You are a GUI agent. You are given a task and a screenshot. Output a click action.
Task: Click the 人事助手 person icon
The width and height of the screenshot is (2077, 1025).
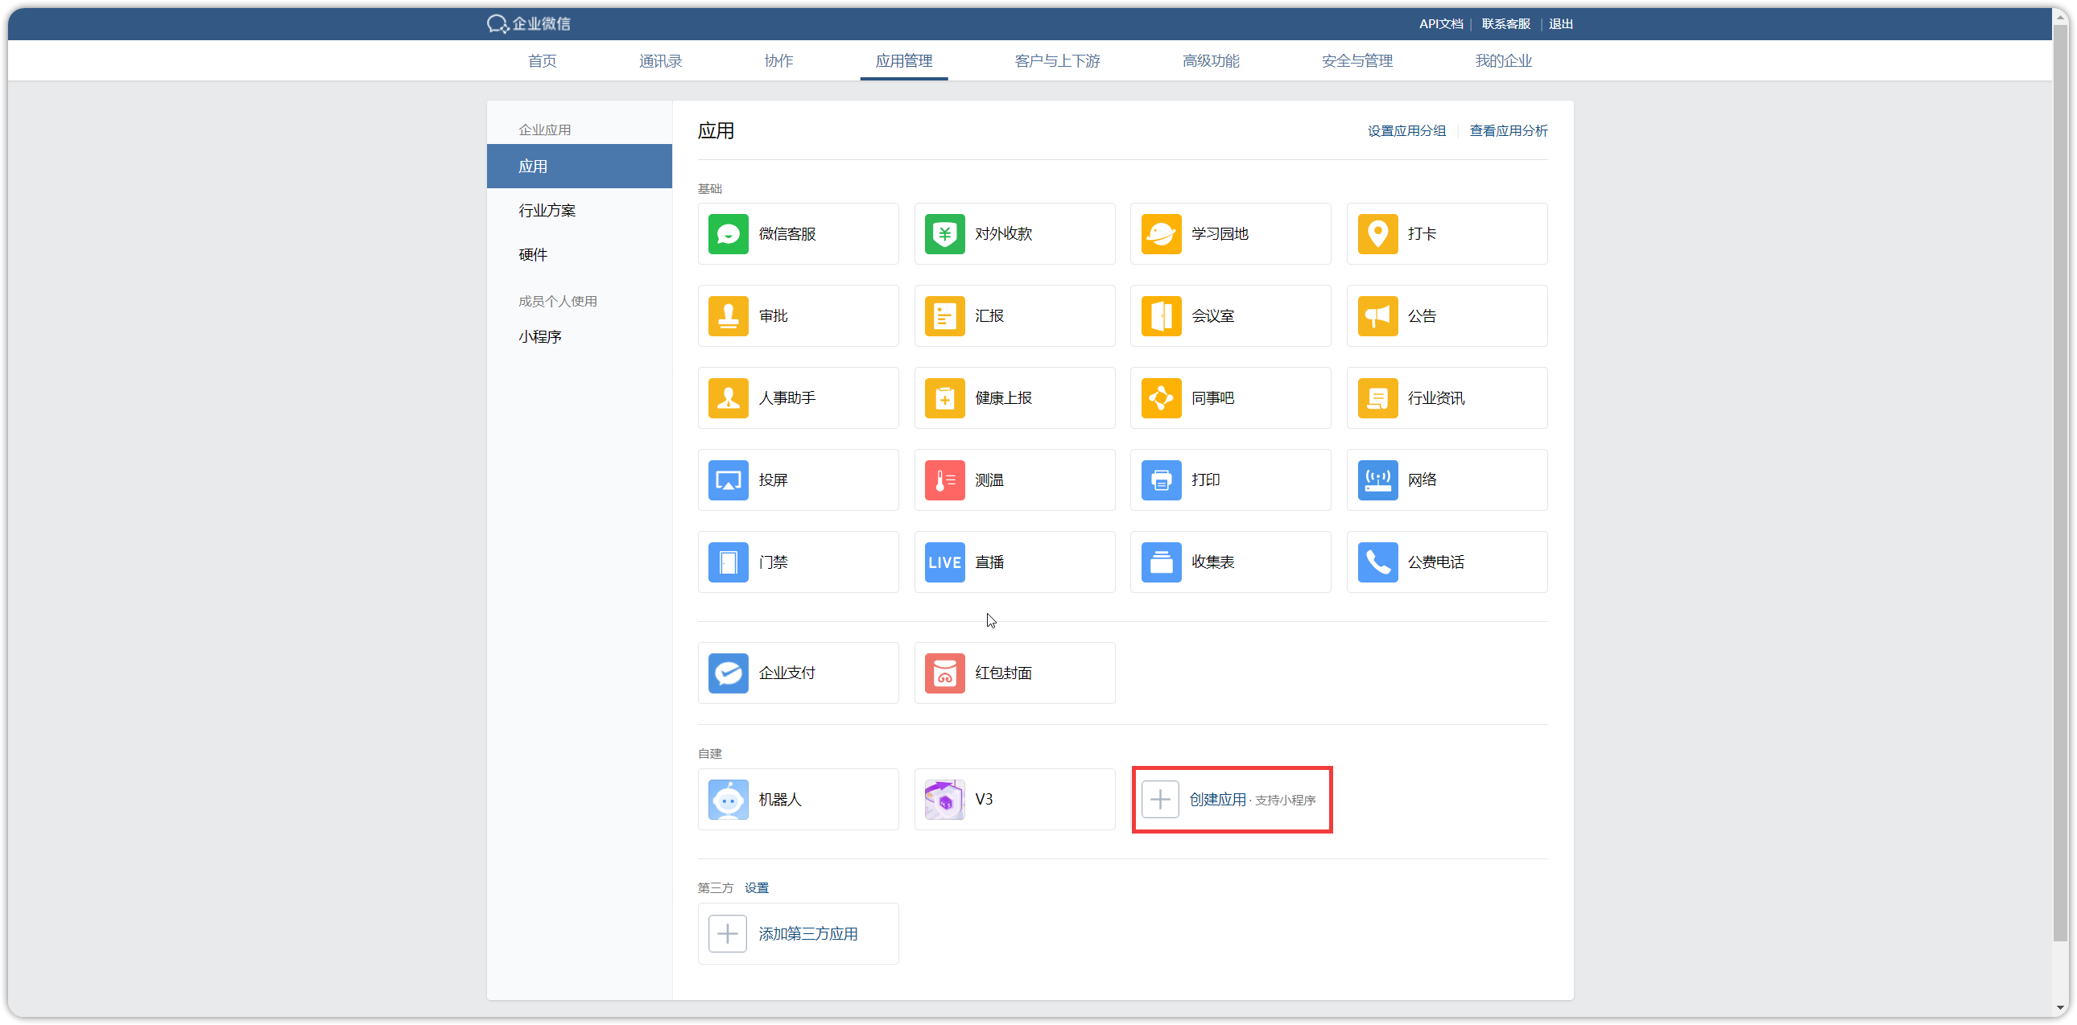(727, 398)
